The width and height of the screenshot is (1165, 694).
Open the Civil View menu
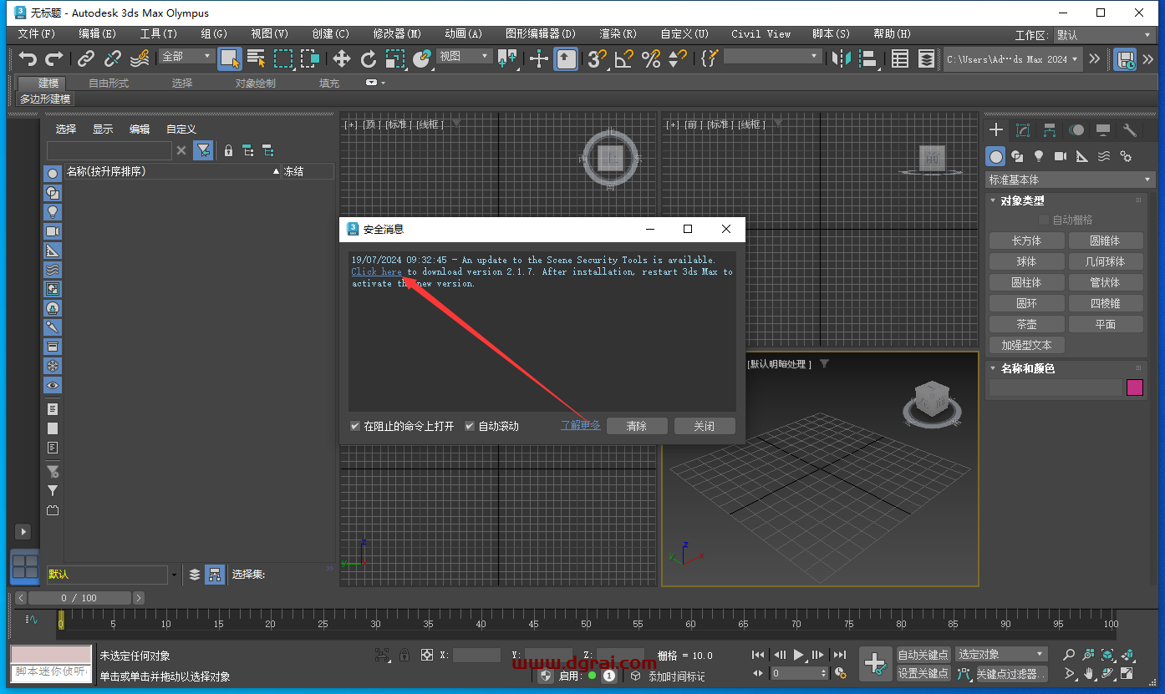click(x=761, y=34)
